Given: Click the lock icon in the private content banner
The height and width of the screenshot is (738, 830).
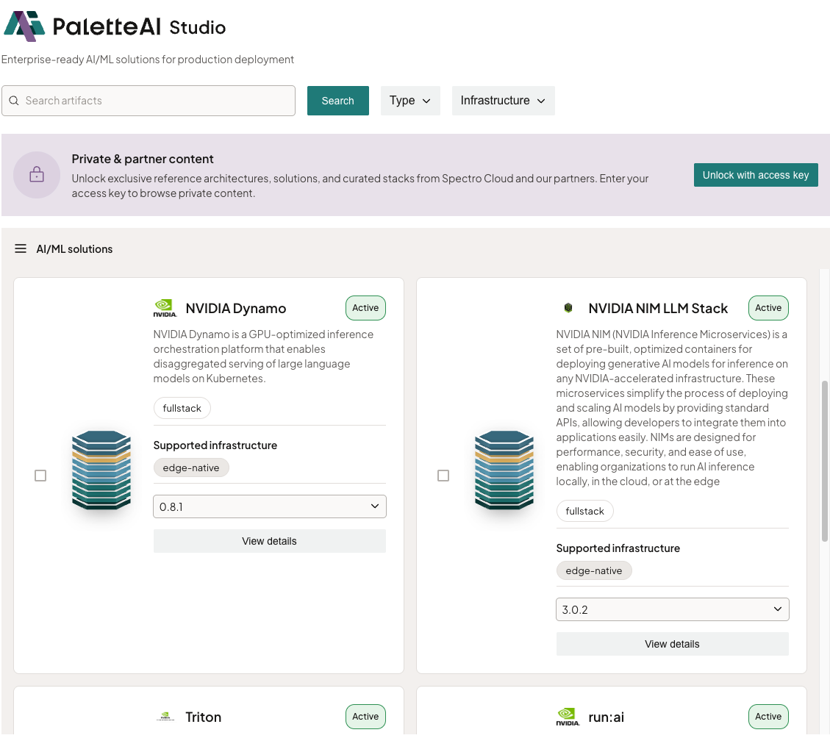Looking at the screenshot, I should [37, 175].
